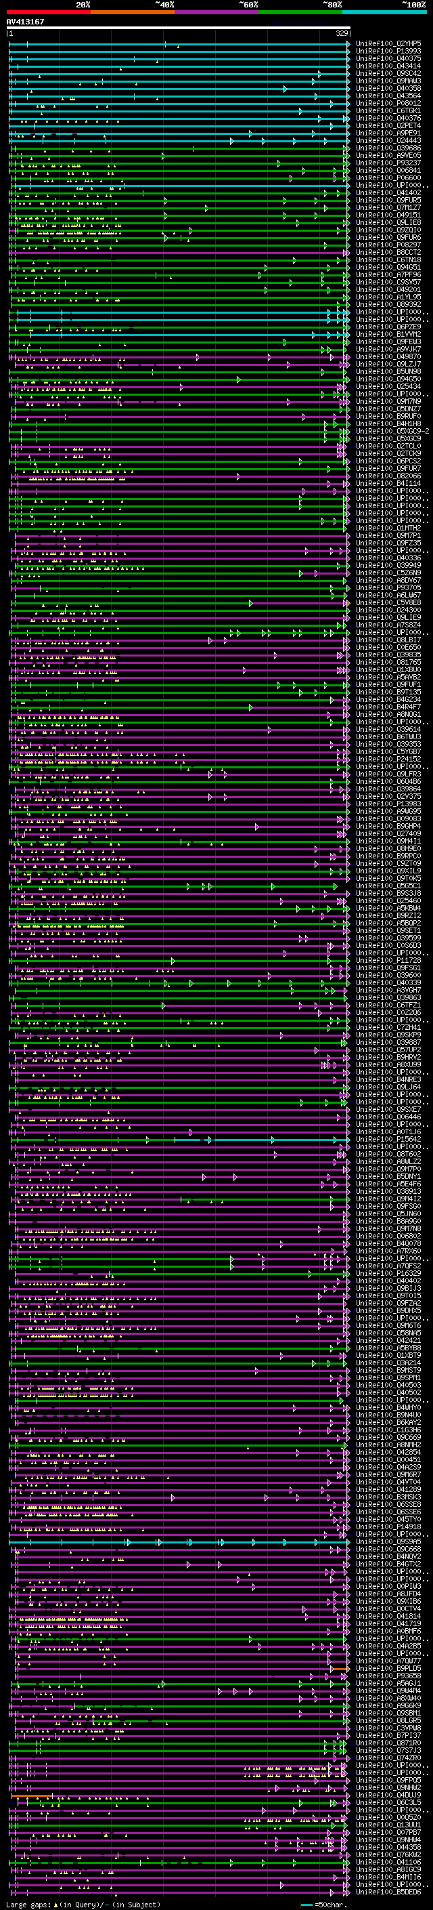
Task: Click the UniRef100_A1YL95 label
Action: [388, 297]
